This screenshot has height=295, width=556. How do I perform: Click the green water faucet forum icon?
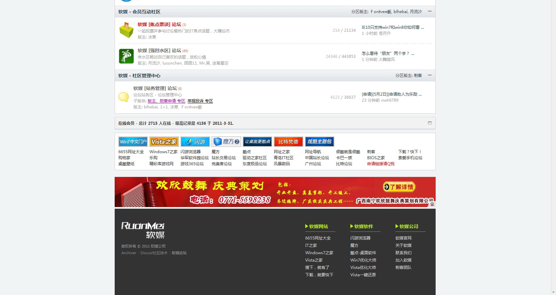point(126,56)
